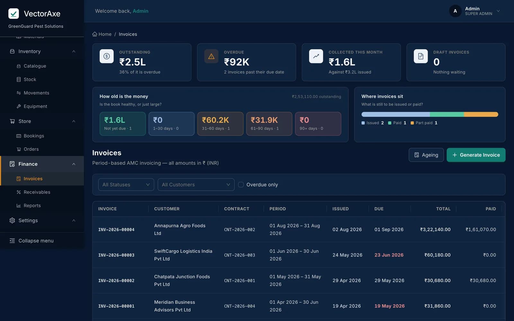The width and height of the screenshot is (514, 321).
Task: Click the Store cart icon
Action: pos(12,121)
